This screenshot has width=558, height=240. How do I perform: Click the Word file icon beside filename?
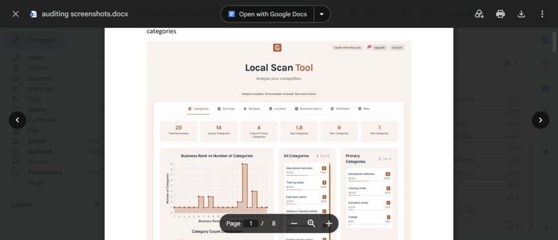tap(33, 14)
